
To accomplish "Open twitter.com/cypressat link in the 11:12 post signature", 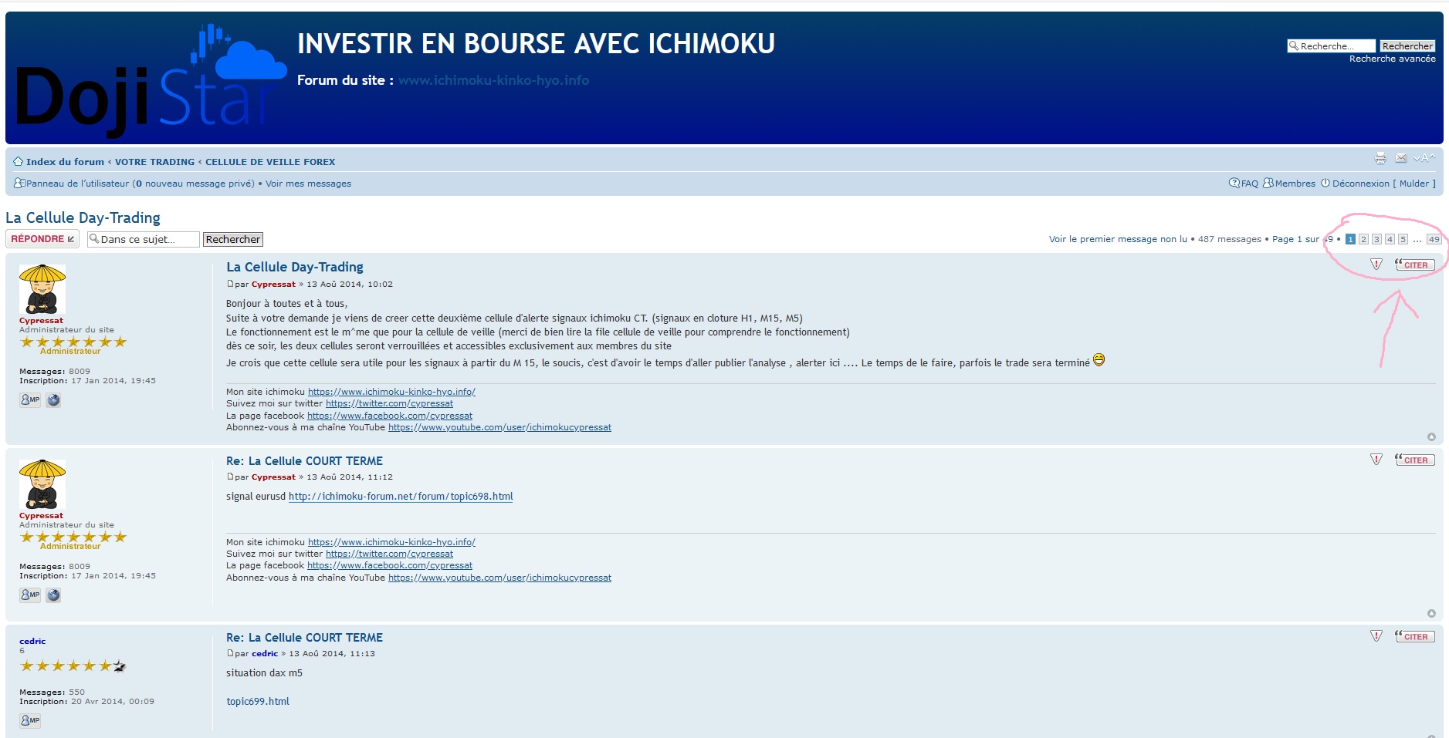I will pyautogui.click(x=389, y=554).
